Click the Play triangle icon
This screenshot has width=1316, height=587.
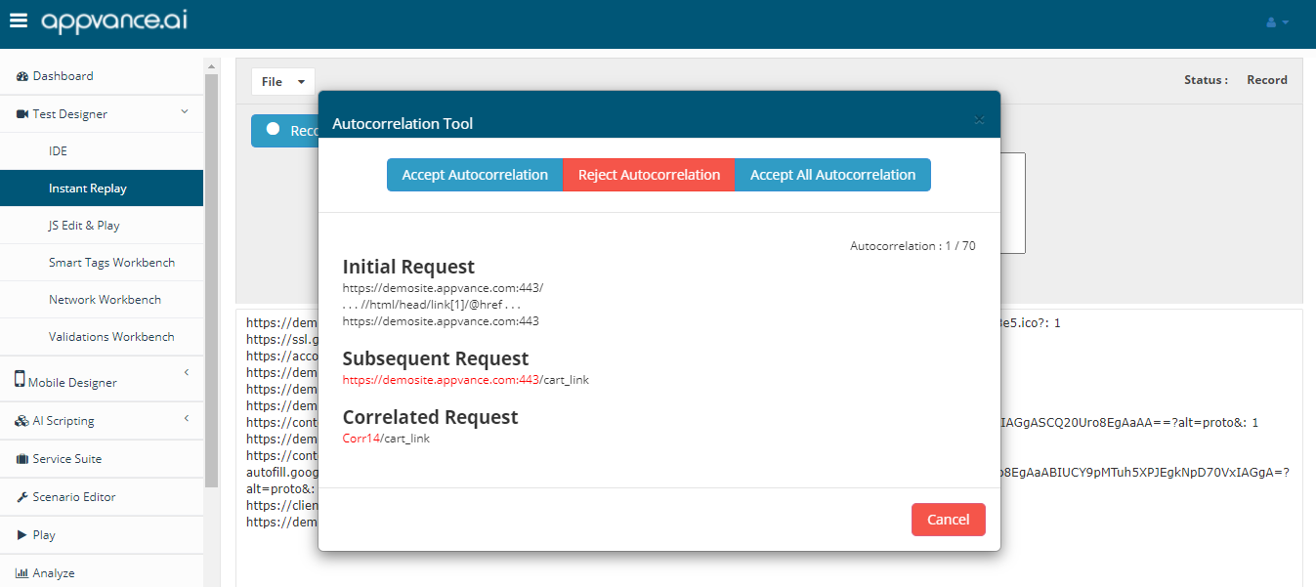coord(22,535)
